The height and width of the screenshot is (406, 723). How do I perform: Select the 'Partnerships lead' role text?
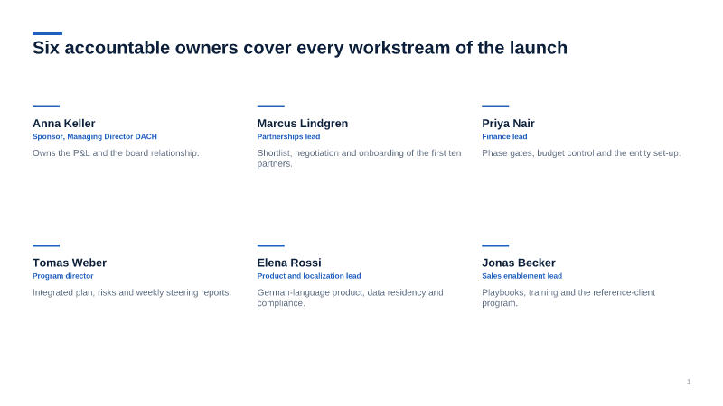coord(288,137)
